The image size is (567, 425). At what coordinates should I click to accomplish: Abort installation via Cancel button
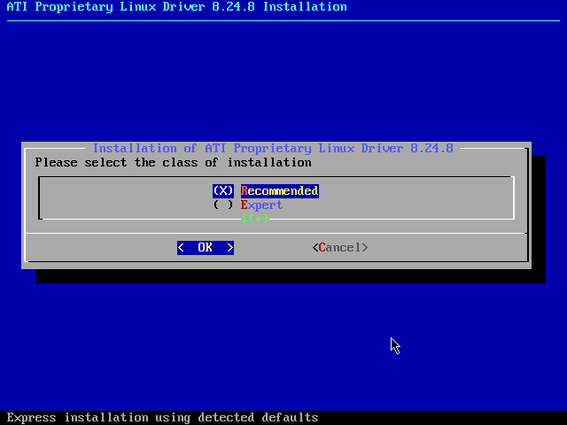coord(340,248)
